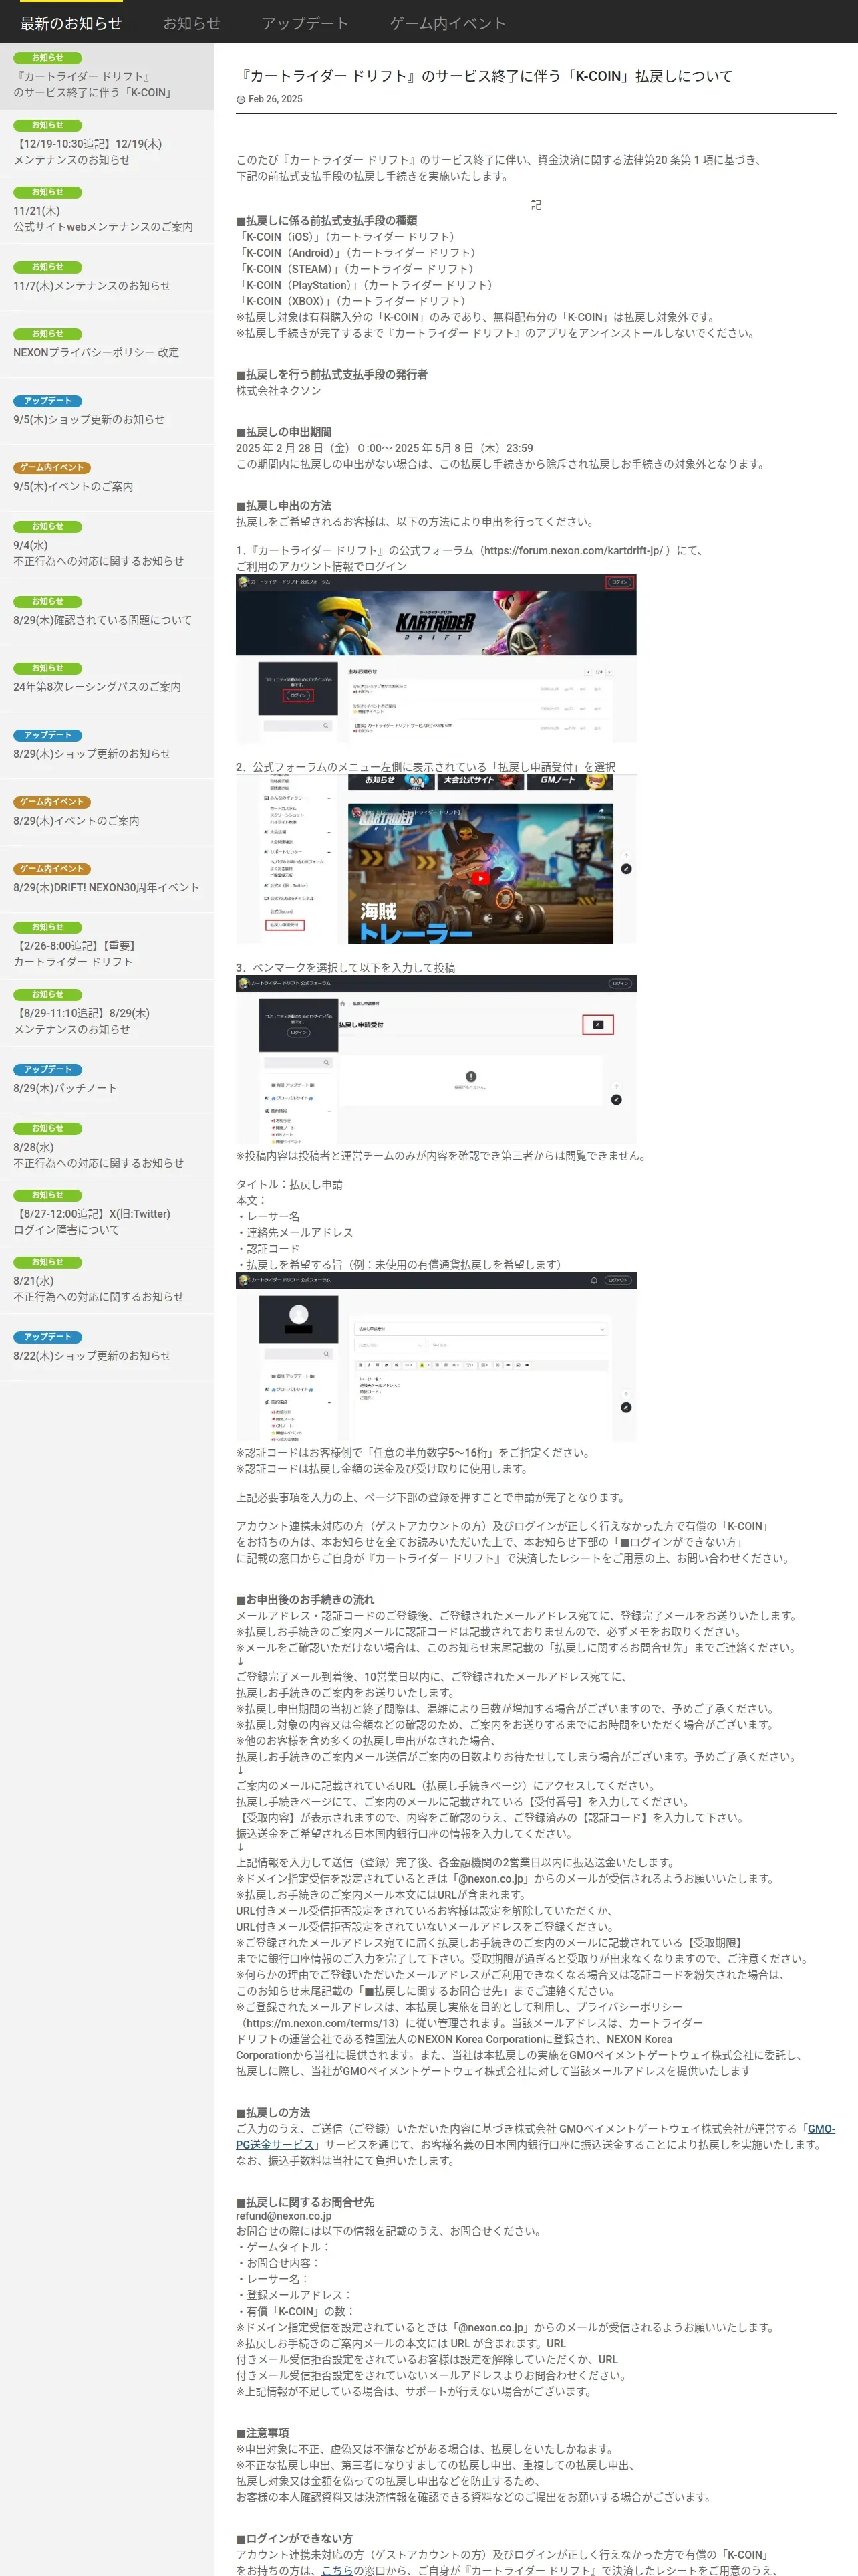Open 9/5(木)イベントのご案内 item

tap(107, 478)
